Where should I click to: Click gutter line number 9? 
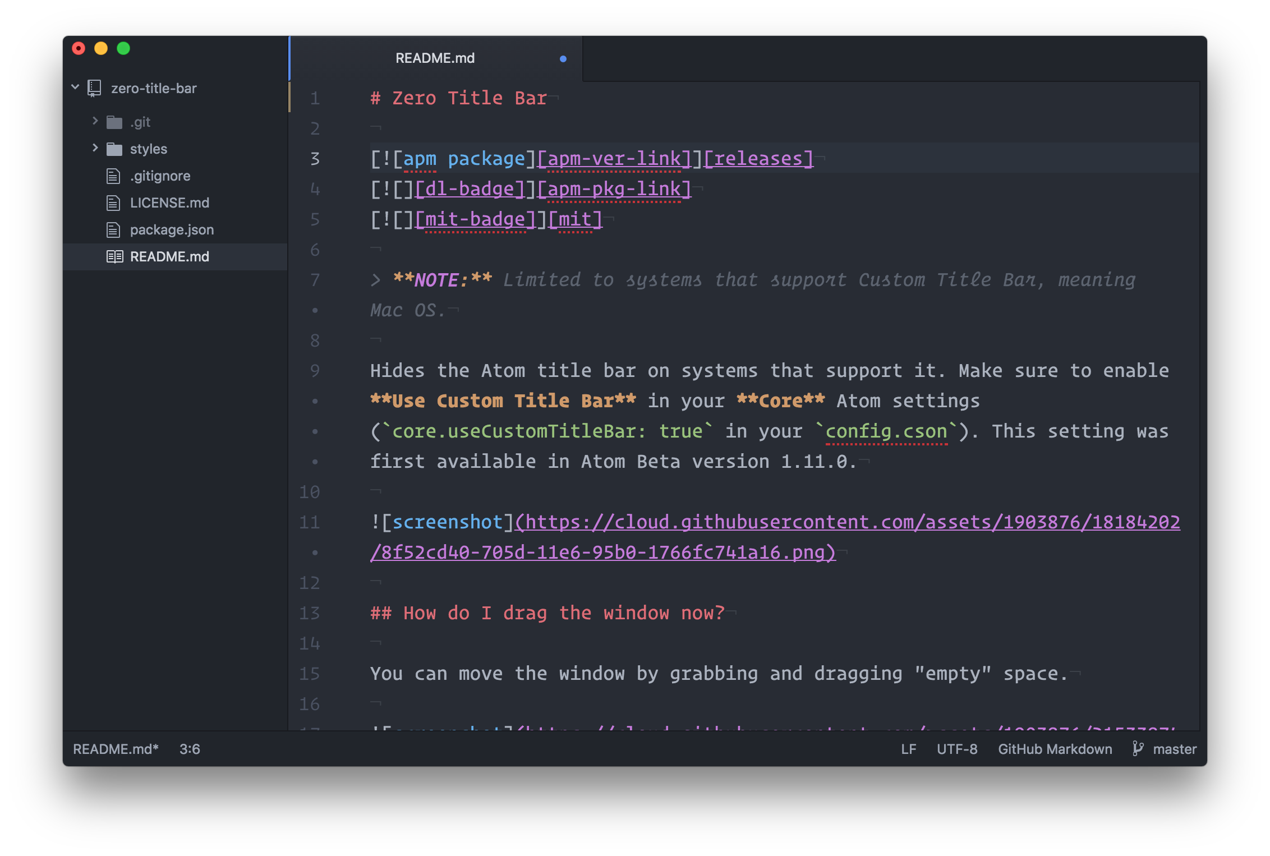click(x=315, y=371)
